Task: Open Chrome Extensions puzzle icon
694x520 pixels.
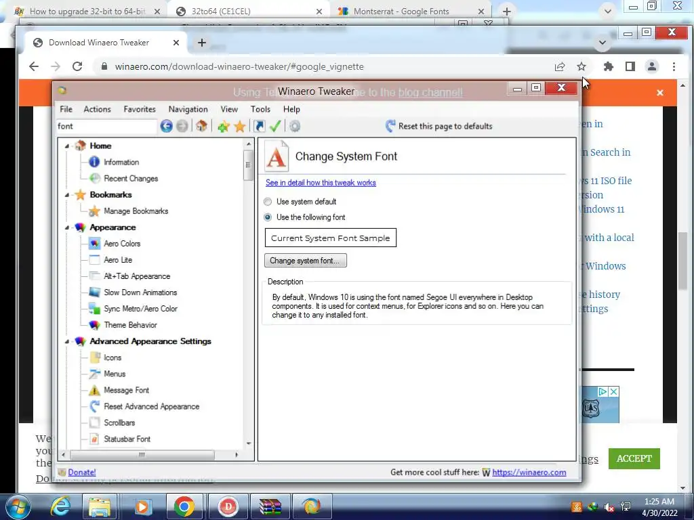Action: 608,67
